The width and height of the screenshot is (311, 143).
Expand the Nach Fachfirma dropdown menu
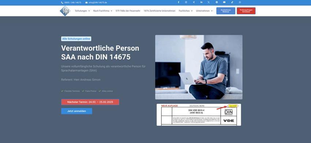click(x=103, y=11)
